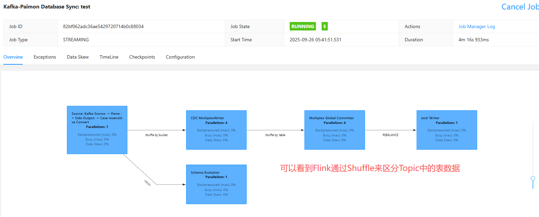The width and height of the screenshot is (539, 217).
Task: Click the green RUNNING status badge
Action: tap(303, 26)
